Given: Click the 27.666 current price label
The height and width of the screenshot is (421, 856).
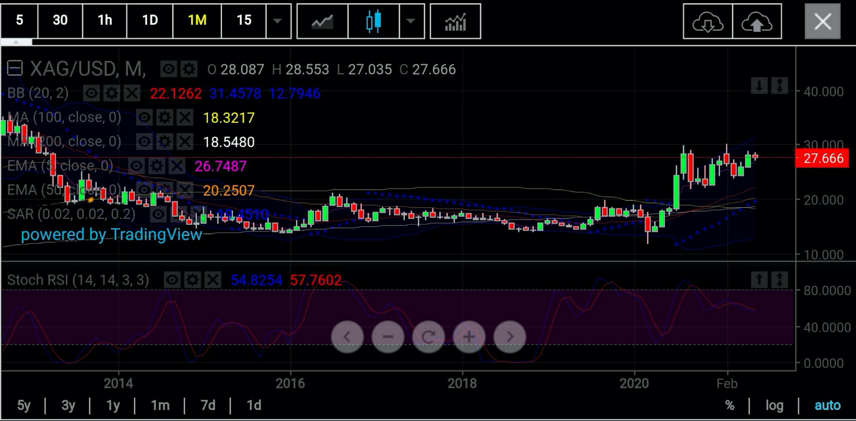Looking at the screenshot, I should click(823, 158).
